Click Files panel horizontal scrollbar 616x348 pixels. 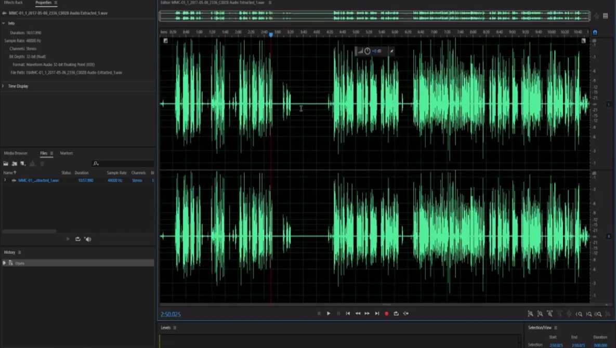(30, 231)
